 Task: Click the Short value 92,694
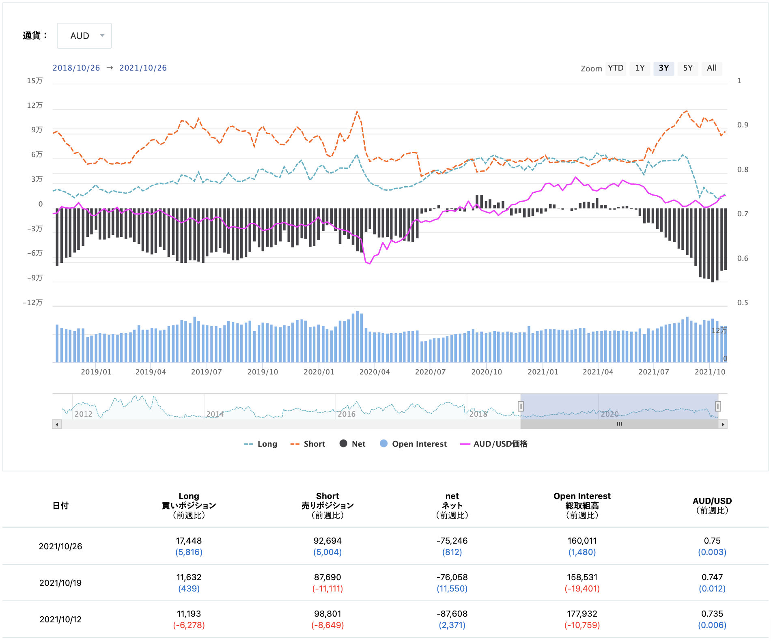click(327, 541)
